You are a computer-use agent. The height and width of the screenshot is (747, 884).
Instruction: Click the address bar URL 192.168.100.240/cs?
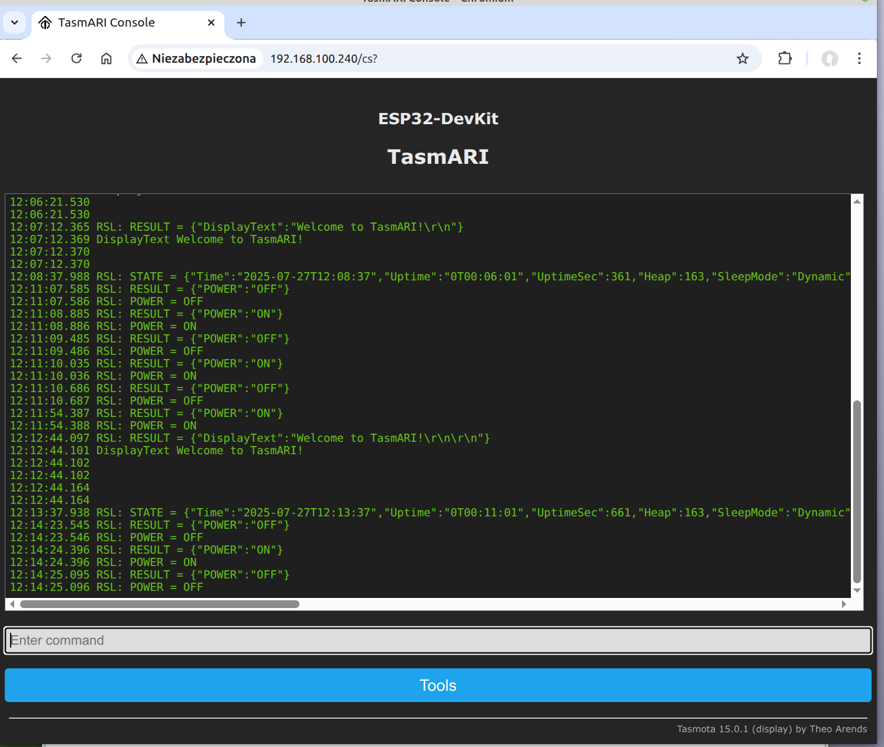324,59
